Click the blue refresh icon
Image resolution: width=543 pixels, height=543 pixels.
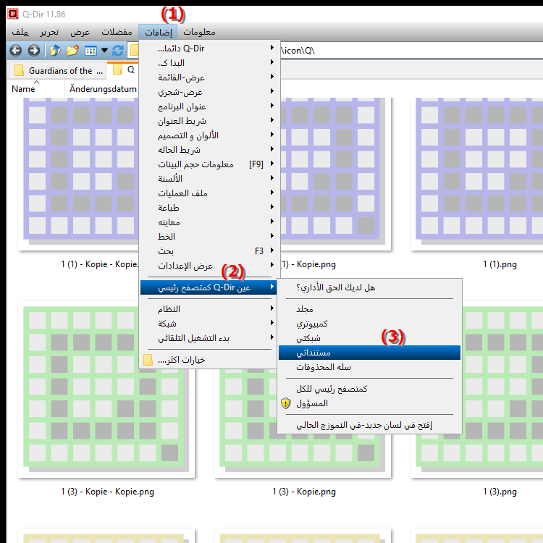click(x=118, y=51)
